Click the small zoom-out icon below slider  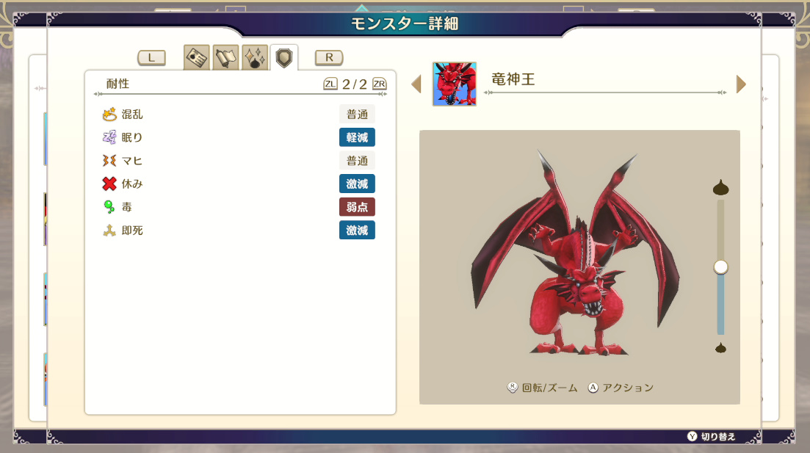click(x=720, y=348)
